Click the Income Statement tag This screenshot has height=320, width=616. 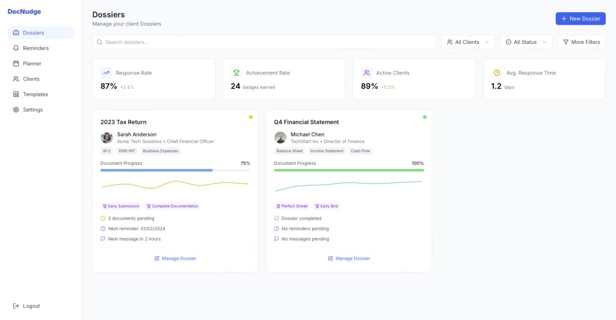[327, 151]
